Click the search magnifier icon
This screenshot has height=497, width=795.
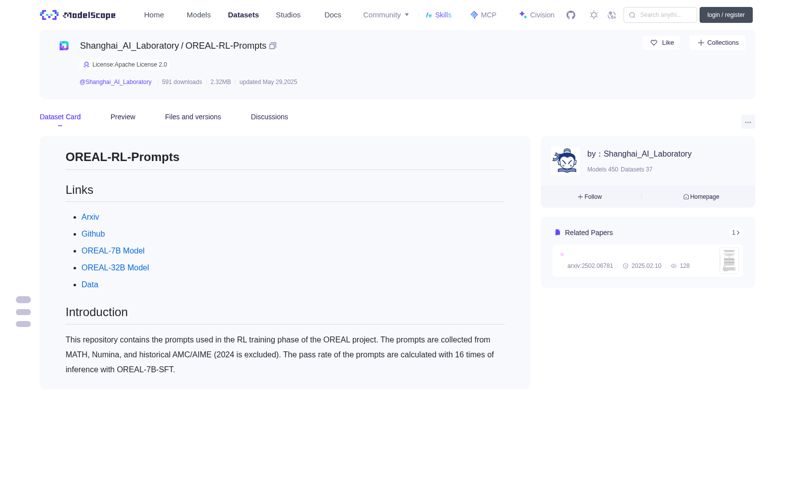633,15
